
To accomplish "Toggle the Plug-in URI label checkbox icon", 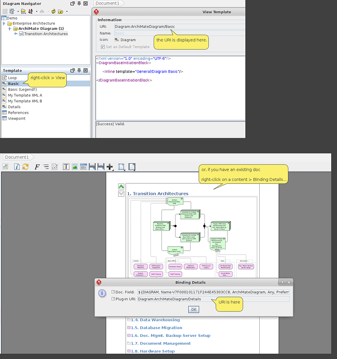I will click(113, 299).
